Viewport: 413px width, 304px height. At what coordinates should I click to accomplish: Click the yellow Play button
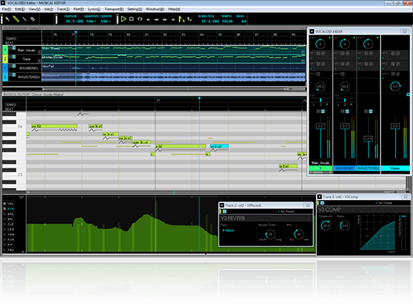point(123,19)
